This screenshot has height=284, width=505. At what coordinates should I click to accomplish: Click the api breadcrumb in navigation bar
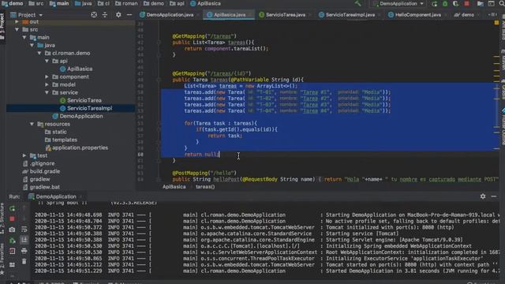point(177,3)
